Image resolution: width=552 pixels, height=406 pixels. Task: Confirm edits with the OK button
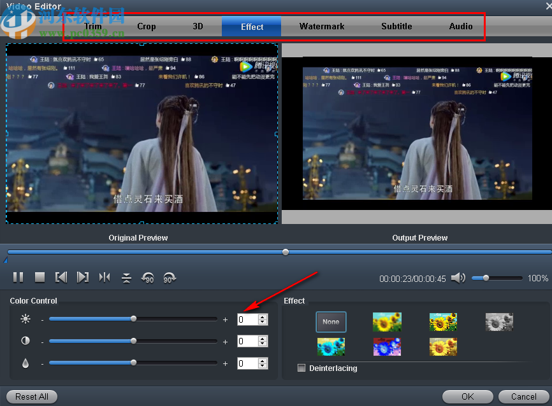[x=467, y=396]
